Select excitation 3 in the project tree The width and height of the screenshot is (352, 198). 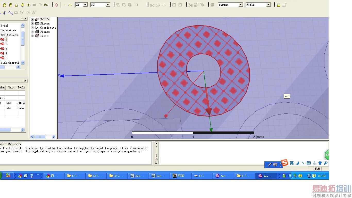point(6,49)
